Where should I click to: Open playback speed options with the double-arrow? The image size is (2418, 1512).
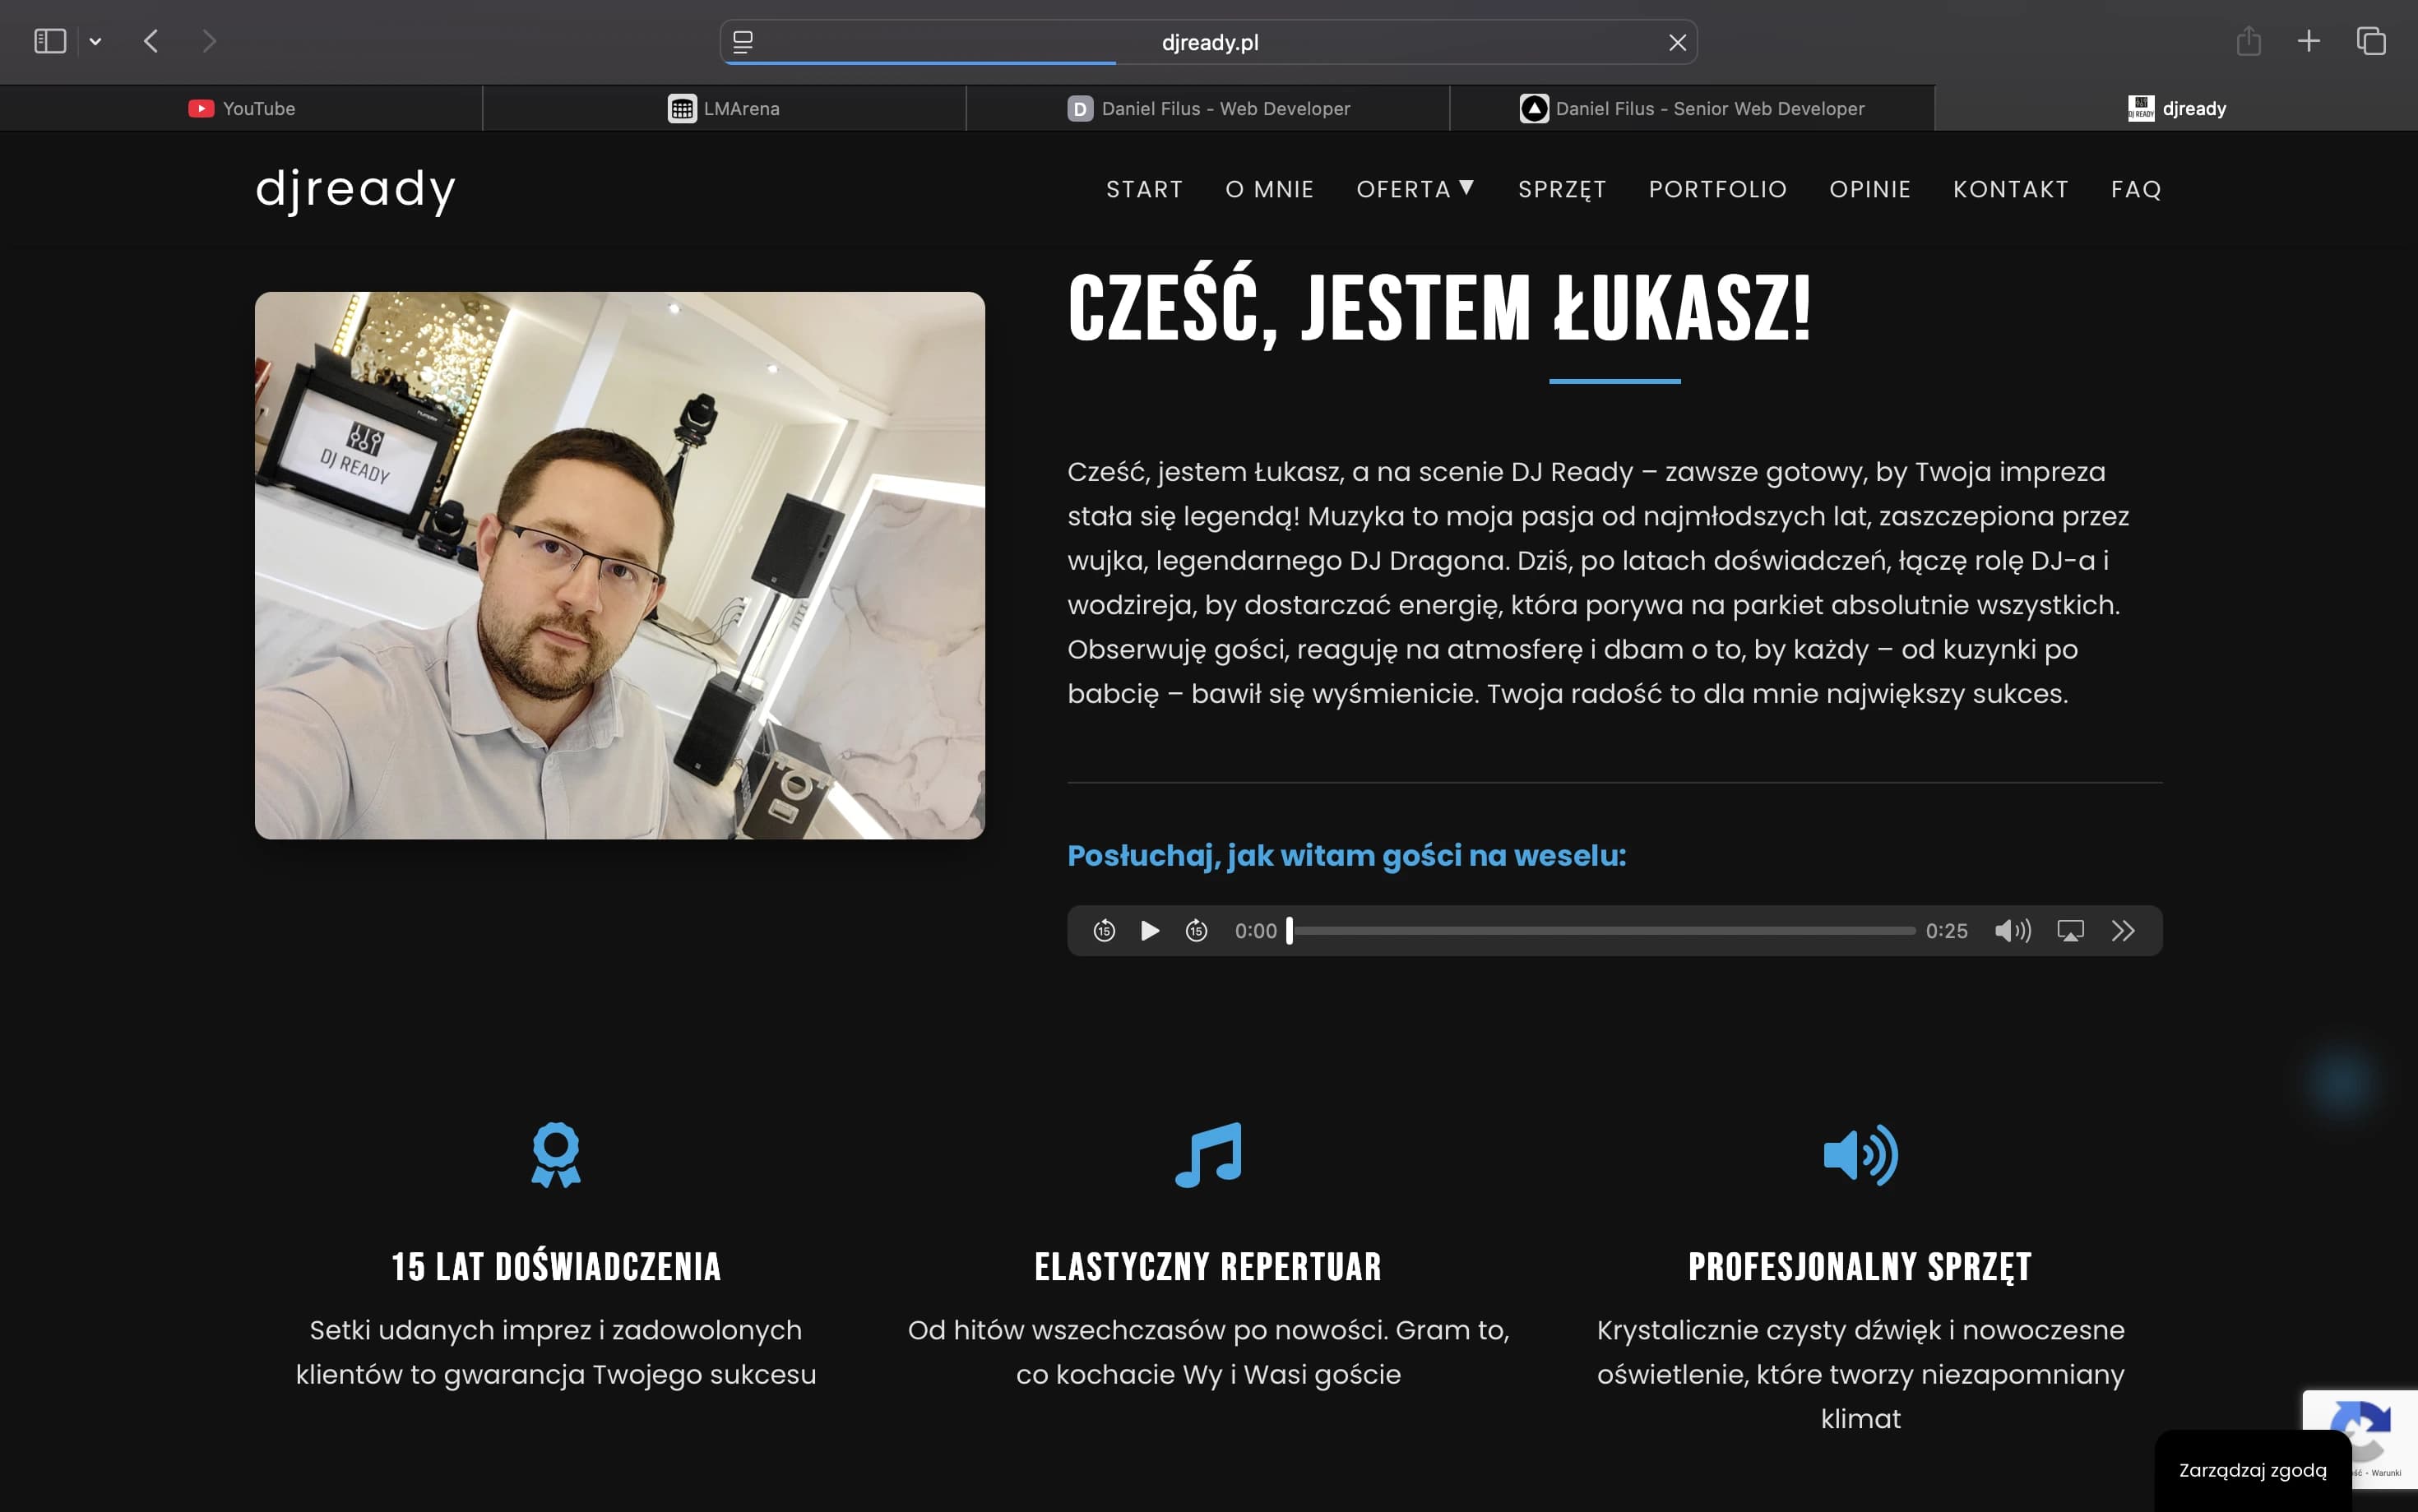[2123, 930]
